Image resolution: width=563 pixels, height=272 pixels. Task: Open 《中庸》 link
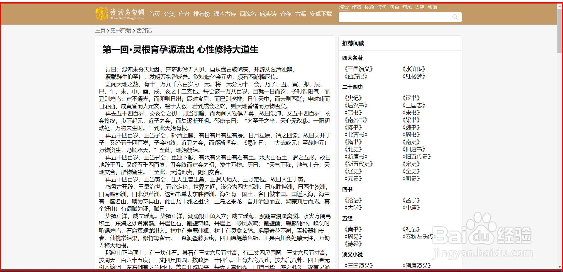pyautogui.click(x=411, y=208)
